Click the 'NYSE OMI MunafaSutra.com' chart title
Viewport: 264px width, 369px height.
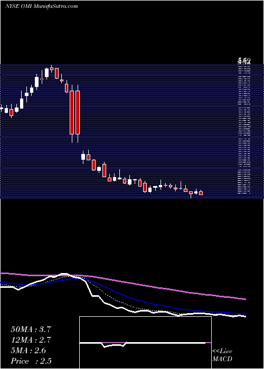click(x=41, y=6)
